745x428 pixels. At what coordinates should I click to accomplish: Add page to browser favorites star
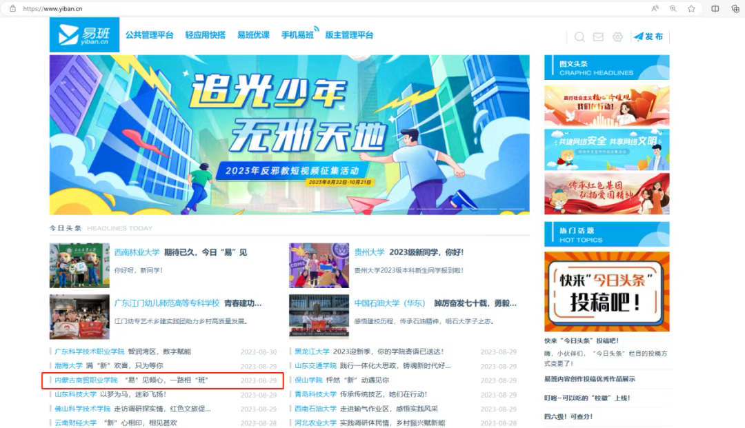tap(691, 8)
